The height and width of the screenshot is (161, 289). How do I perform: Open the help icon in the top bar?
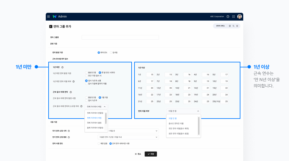[x=228, y=17]
